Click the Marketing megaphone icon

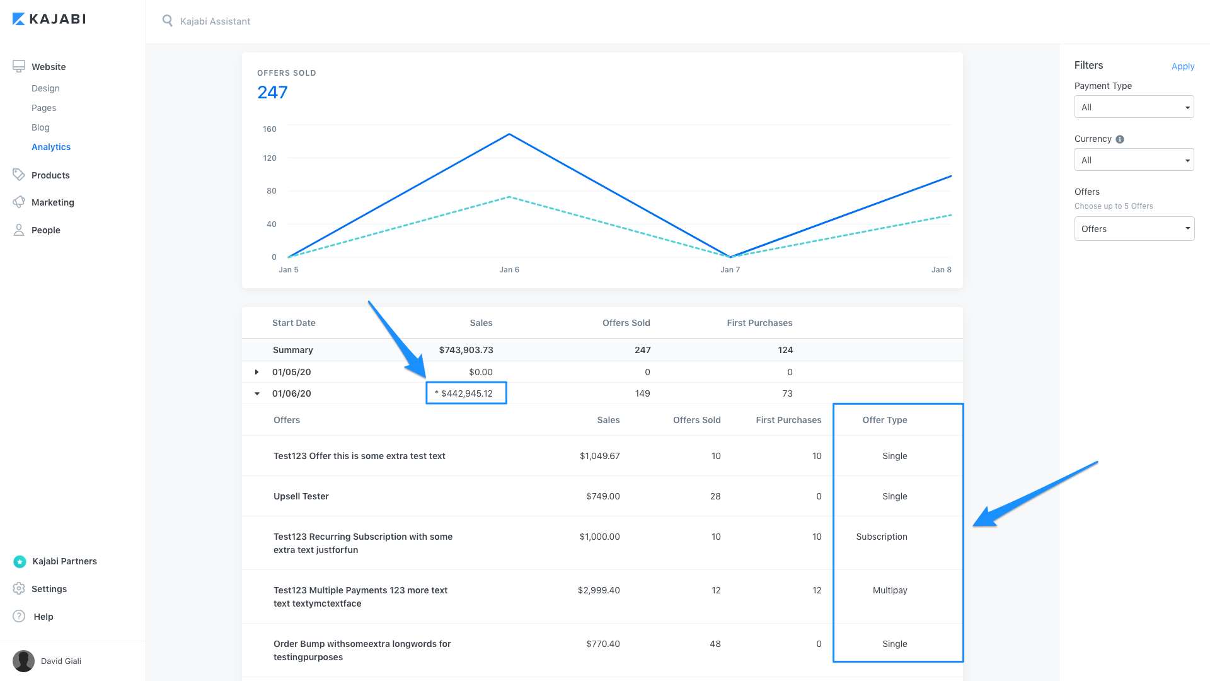click(x=19, y=202)
